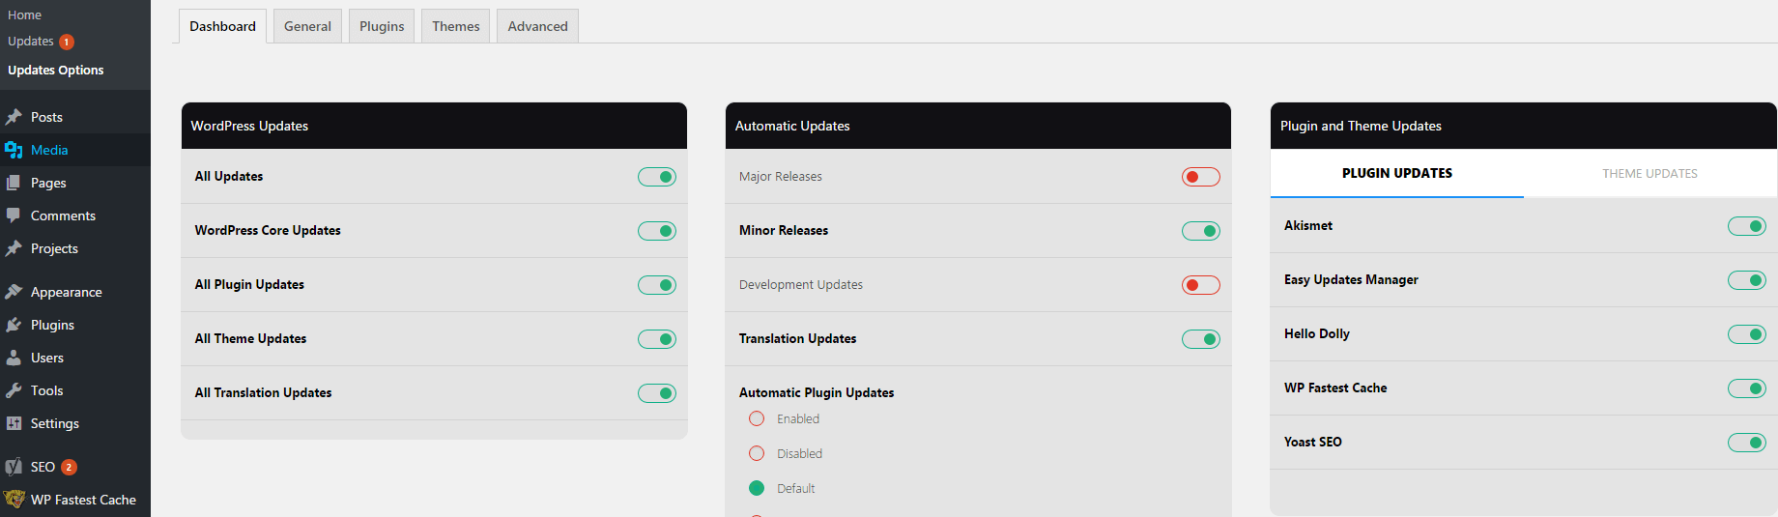Open Users menu item
Viewport: 1778px width, 517px height.
coord(75,358)
